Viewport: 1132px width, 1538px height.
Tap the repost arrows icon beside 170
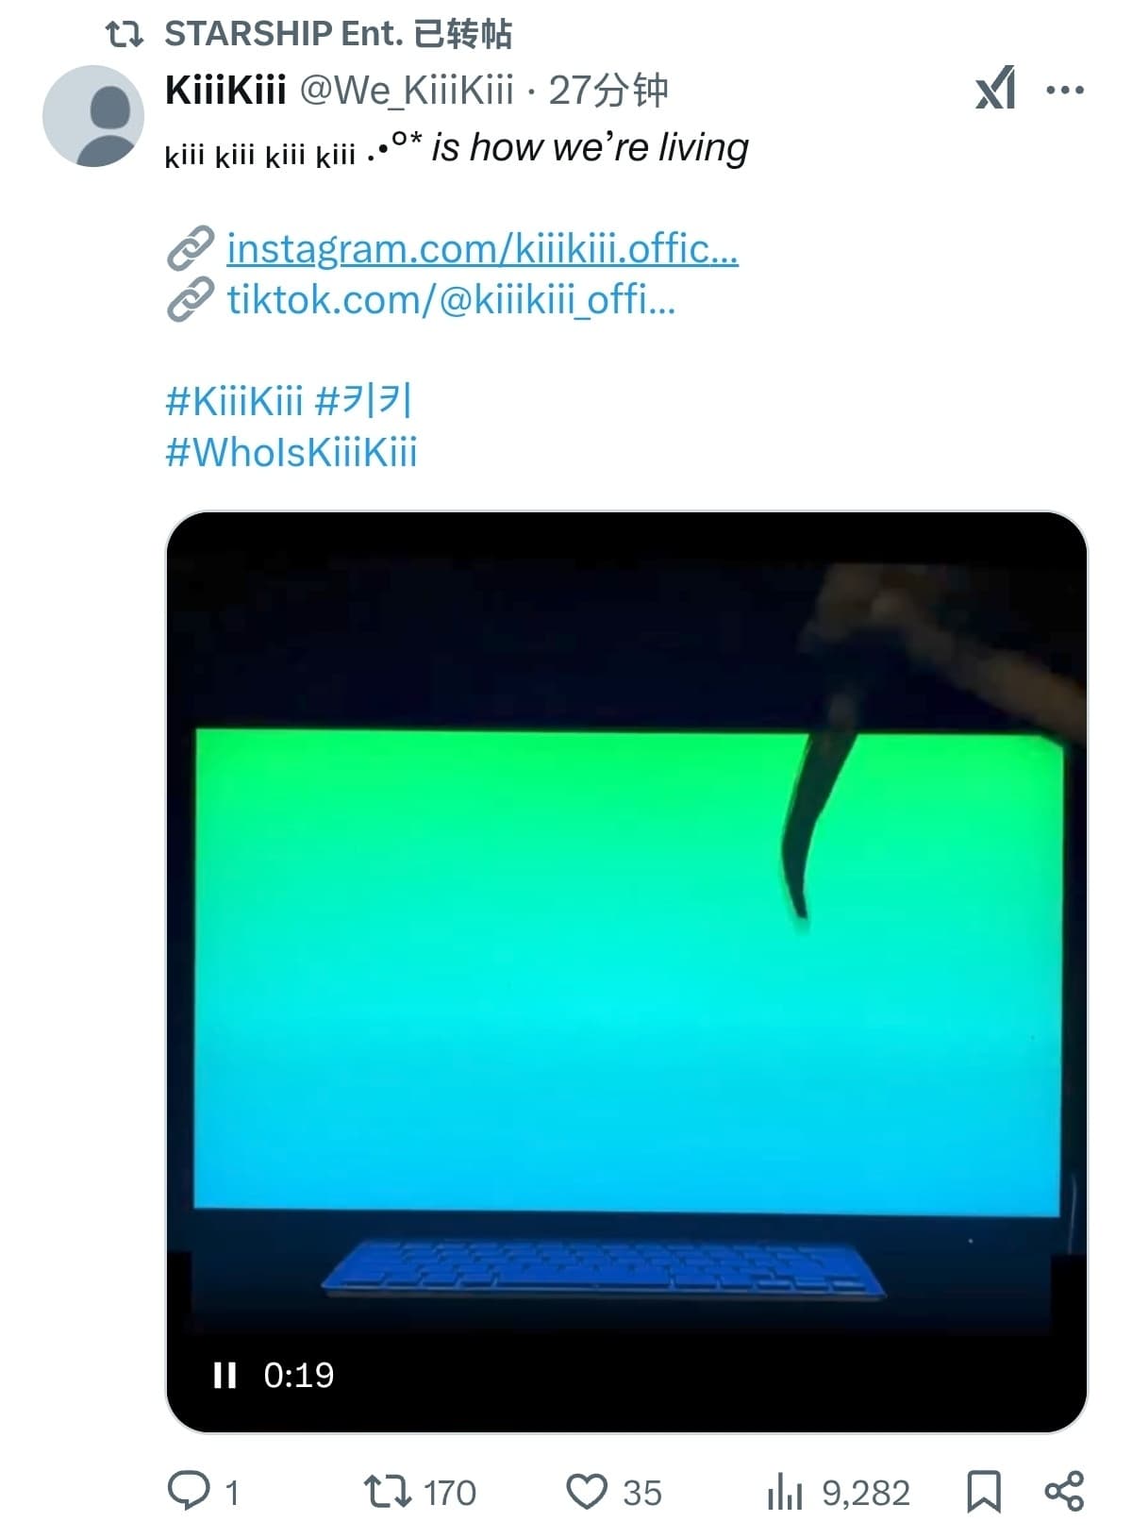[387, 1492]
